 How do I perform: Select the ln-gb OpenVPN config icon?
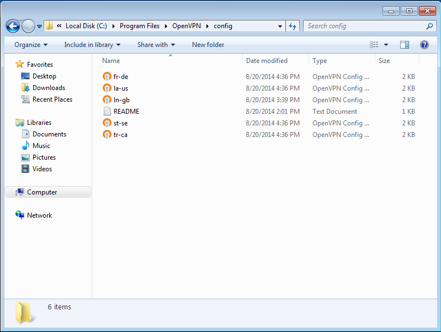107,99
